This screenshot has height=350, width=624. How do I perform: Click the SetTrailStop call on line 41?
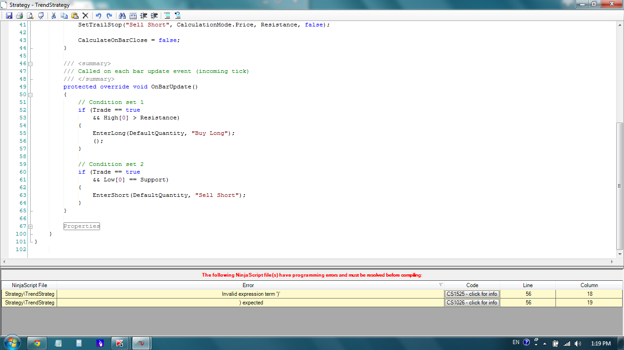(x=204, y=25)
